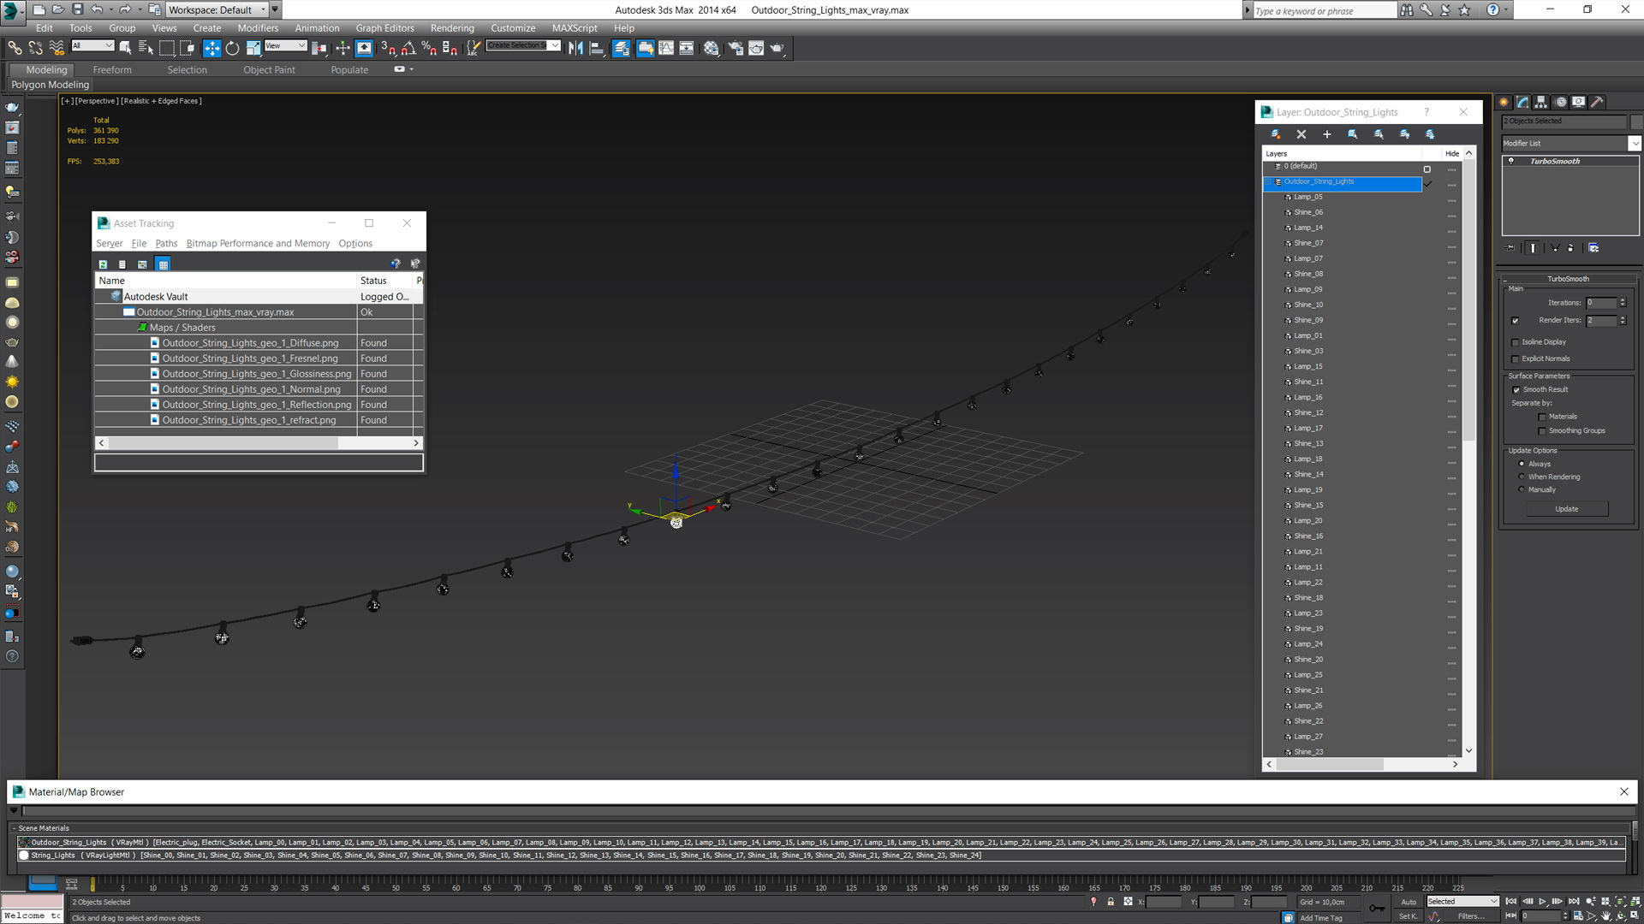Switch to the Freeform ribbon tab
Viewport: 1644px width, 924px height.
click(112, 70)
